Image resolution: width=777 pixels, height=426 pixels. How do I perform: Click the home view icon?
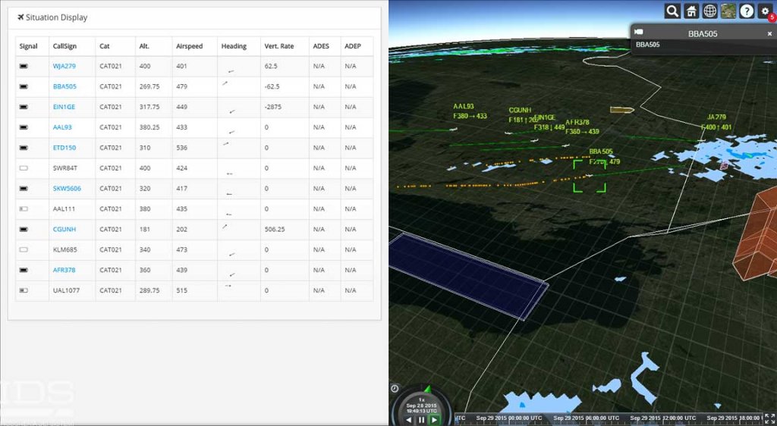(690, 11)
